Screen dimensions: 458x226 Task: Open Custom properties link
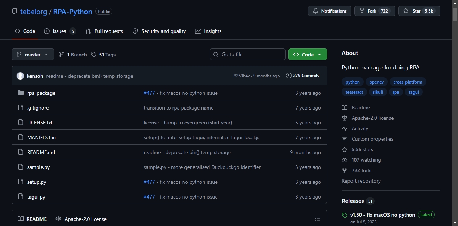(367, 139)
